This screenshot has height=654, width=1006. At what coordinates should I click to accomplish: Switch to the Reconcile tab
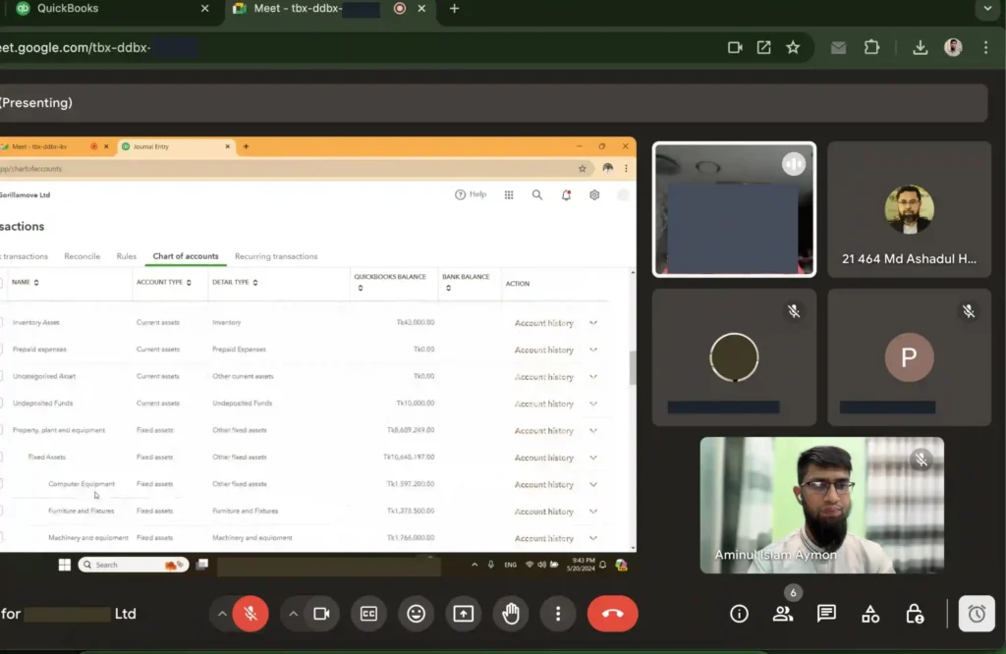[x=83, y=256]
